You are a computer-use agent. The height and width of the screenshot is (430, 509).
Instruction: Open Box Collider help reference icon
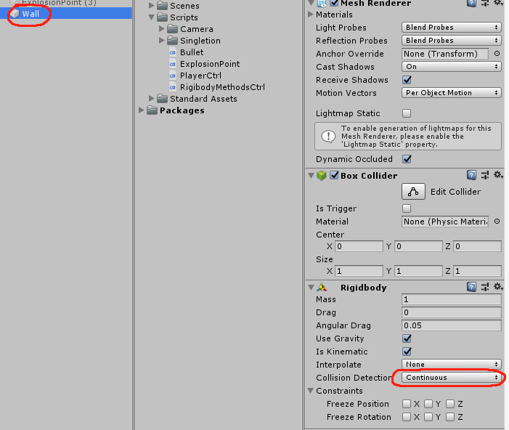click(x=471, y=175)
